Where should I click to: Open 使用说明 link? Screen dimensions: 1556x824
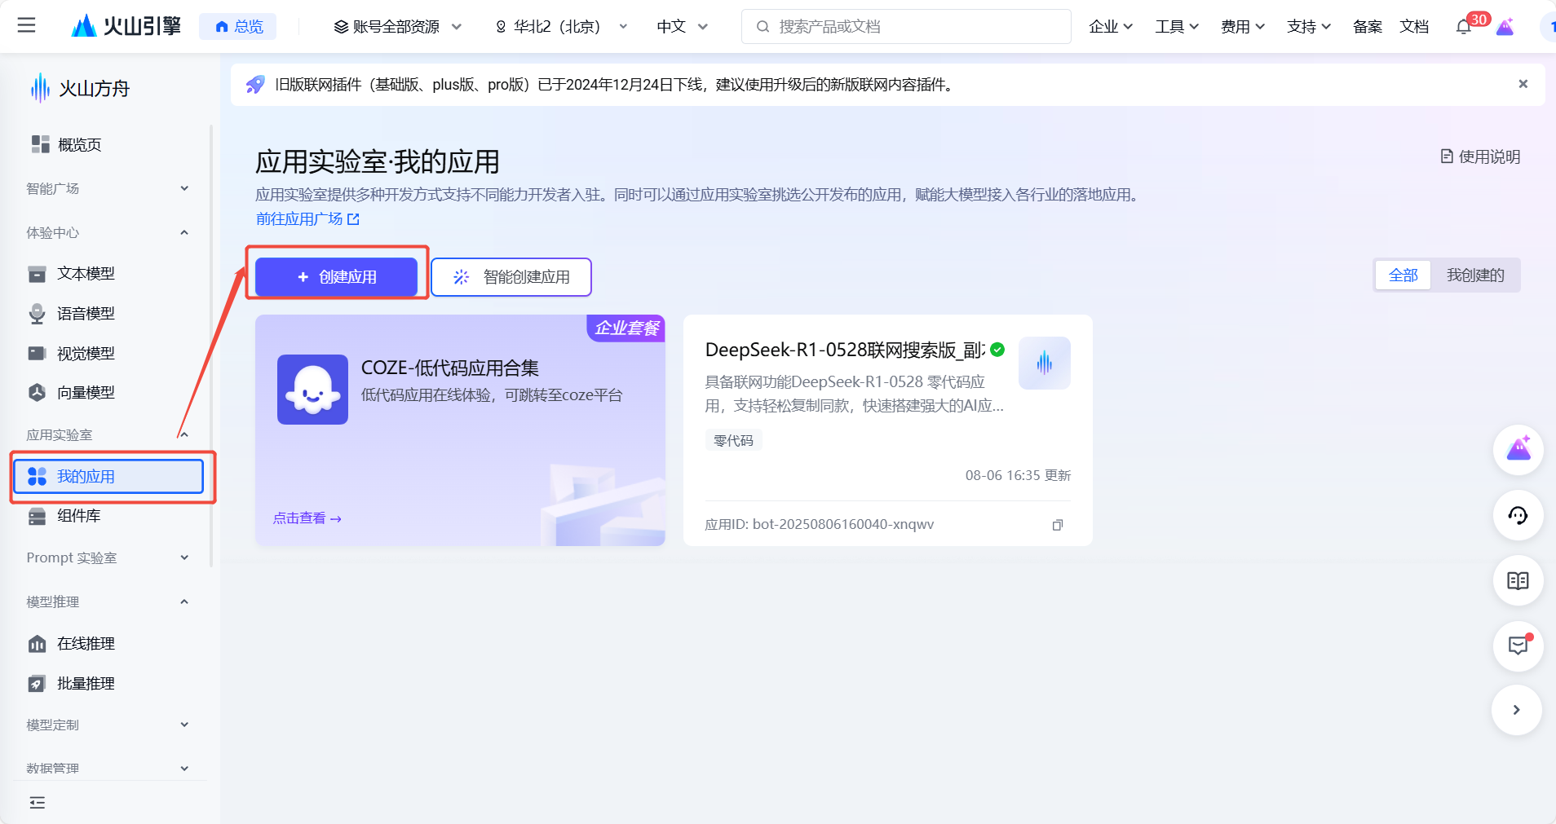point(1480,156)
